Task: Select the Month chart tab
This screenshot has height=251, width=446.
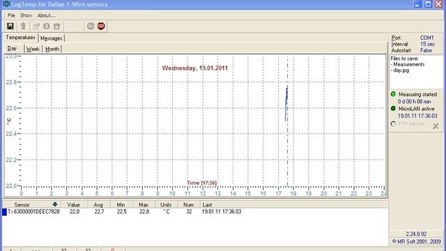Action: click(52, 49)
